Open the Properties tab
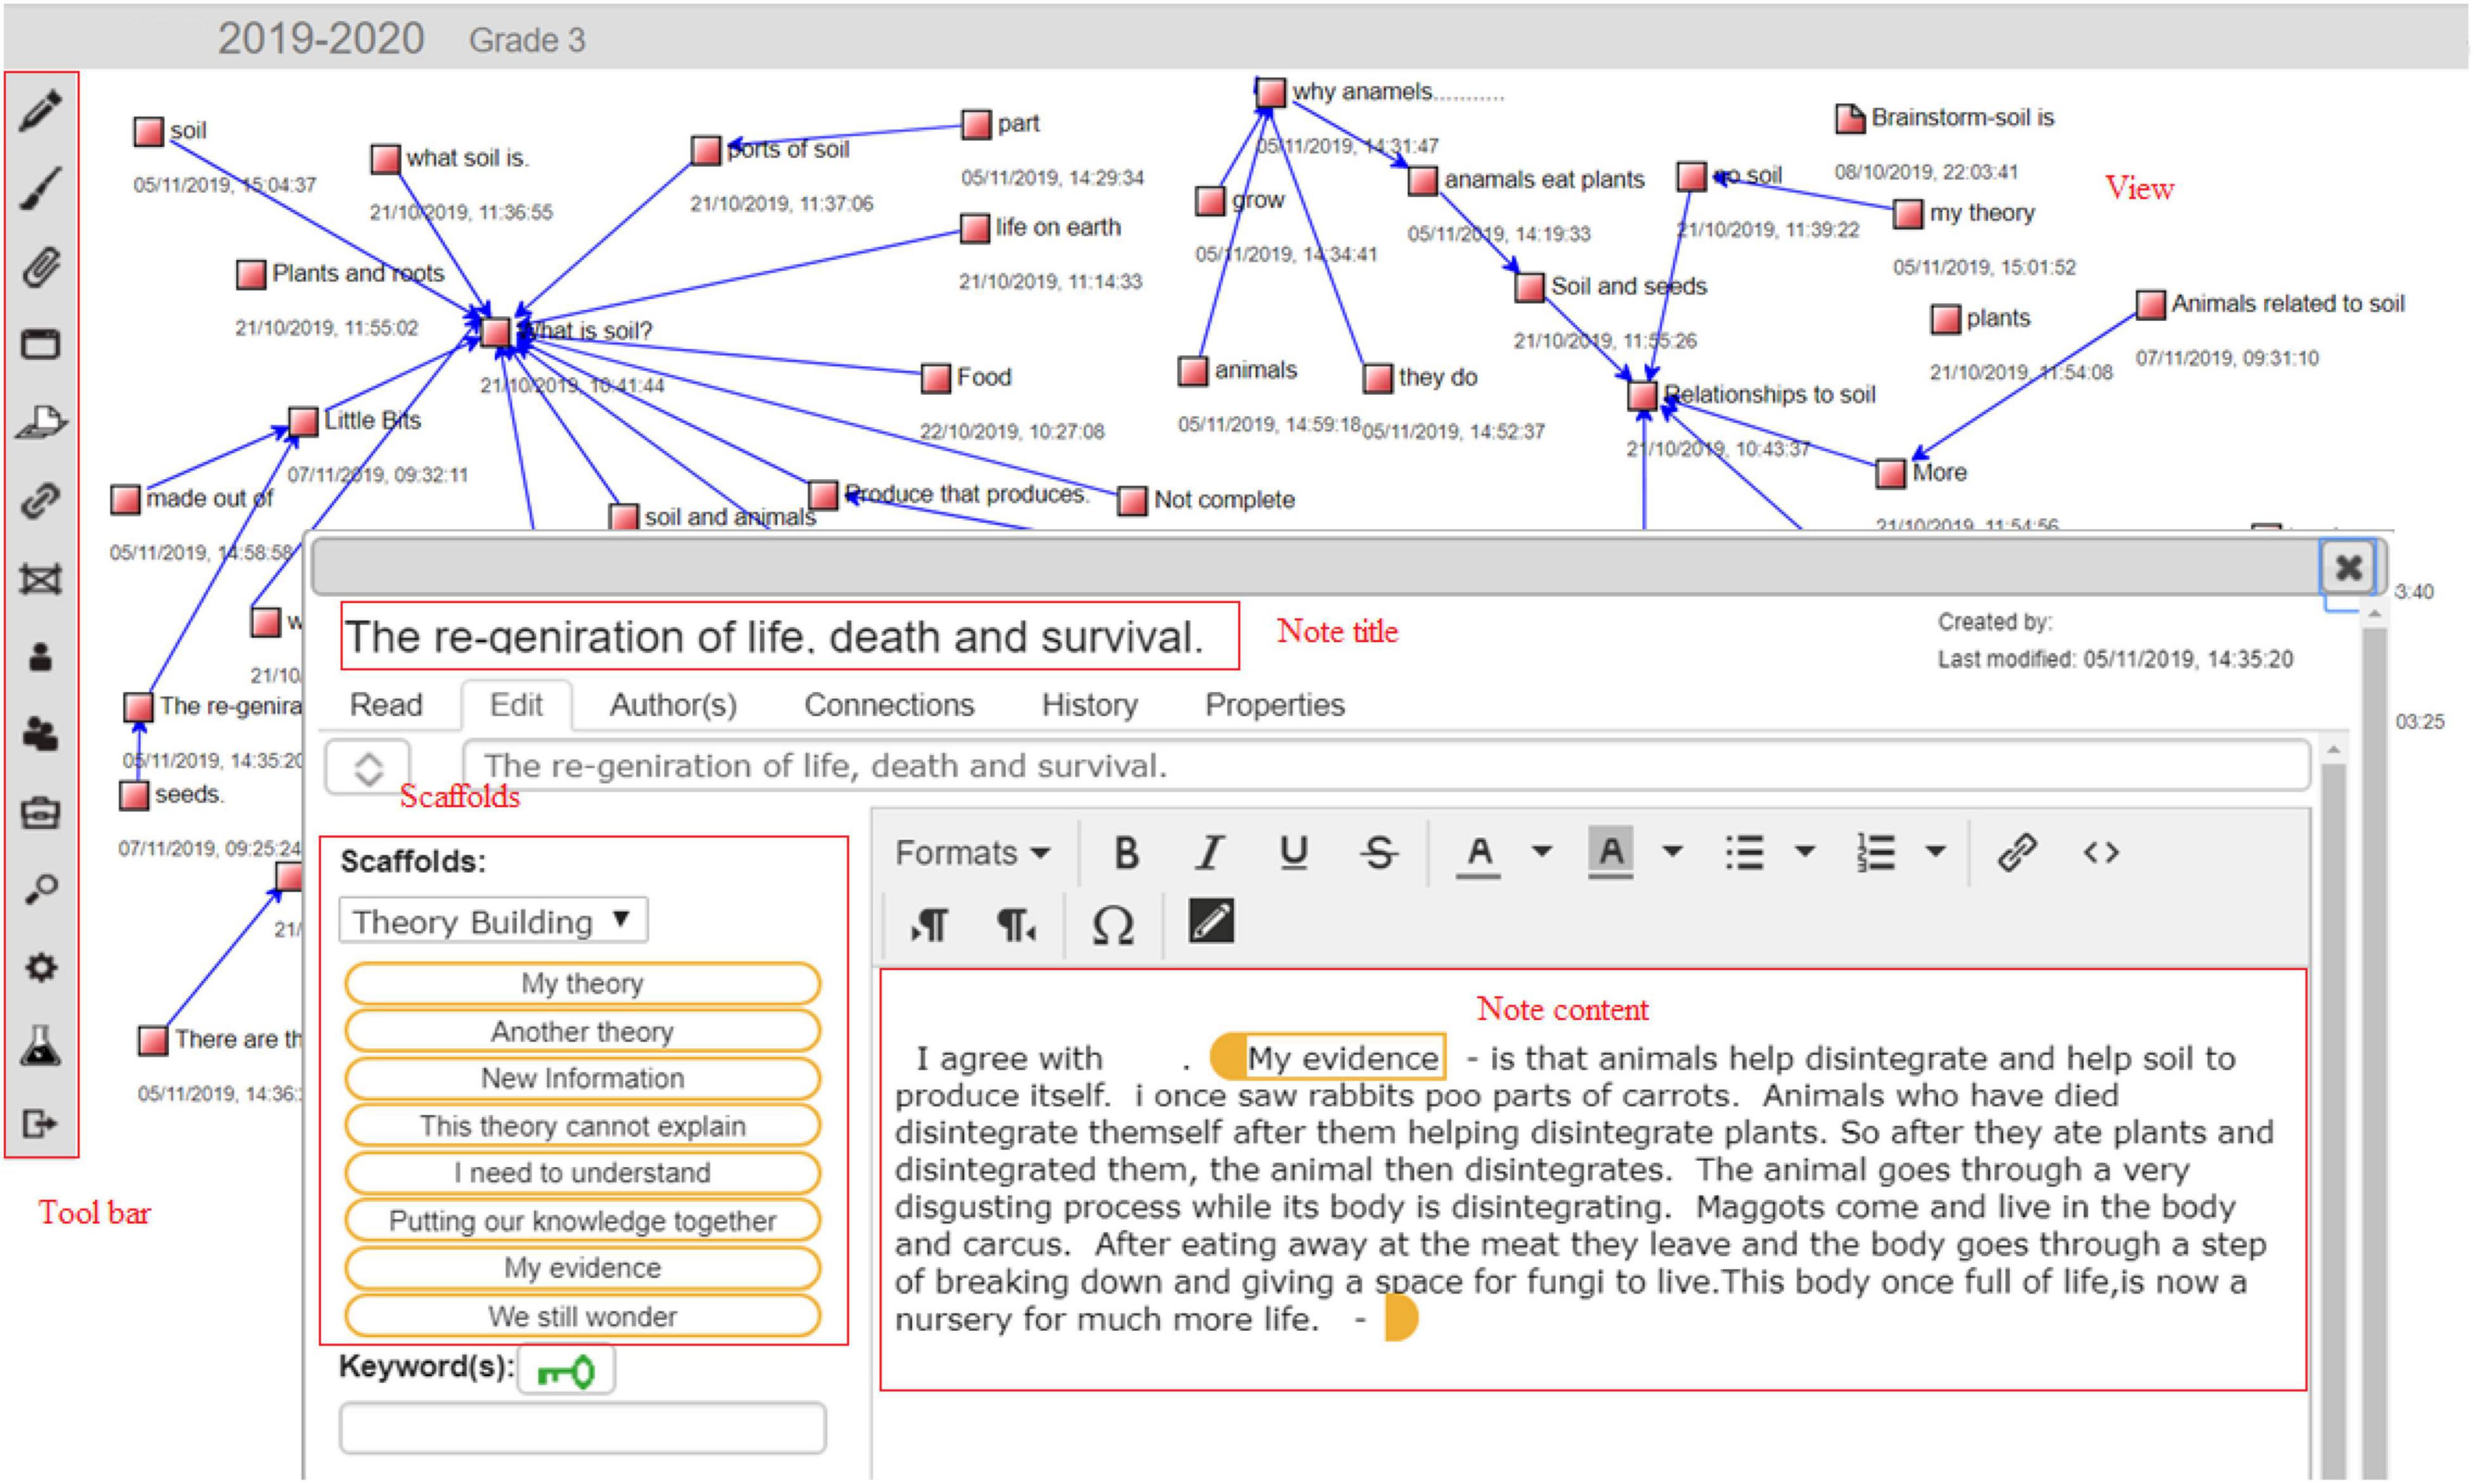This screenshot has height=1484, width=2474. (x=1275, y=705)
